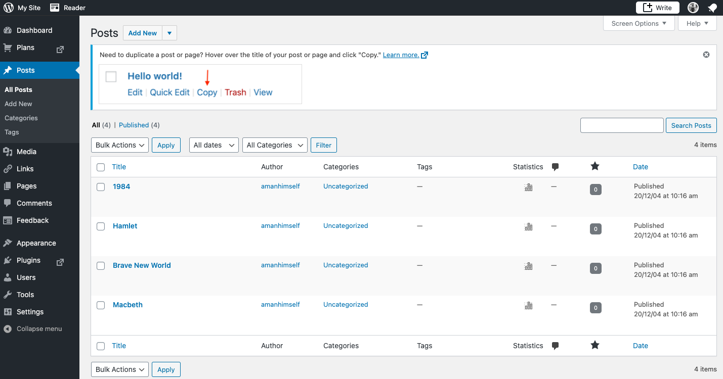The image size is (723, 379).
Task: Sort by Title column header
Action: coord(119,167)
